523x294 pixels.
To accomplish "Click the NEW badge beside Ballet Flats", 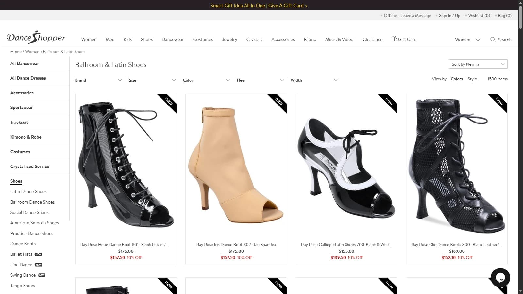I will tap(38, 254).
